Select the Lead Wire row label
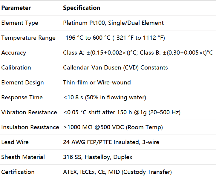The image size is (216, 179). coord(15,142)
